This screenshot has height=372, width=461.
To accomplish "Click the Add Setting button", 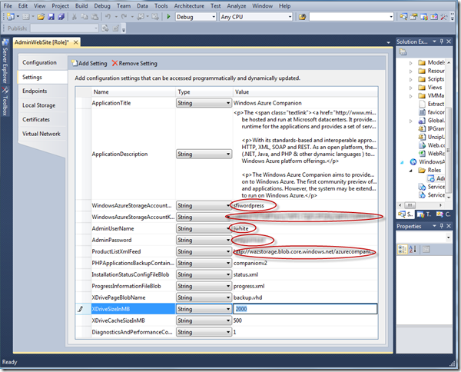I will click(90, 63).
